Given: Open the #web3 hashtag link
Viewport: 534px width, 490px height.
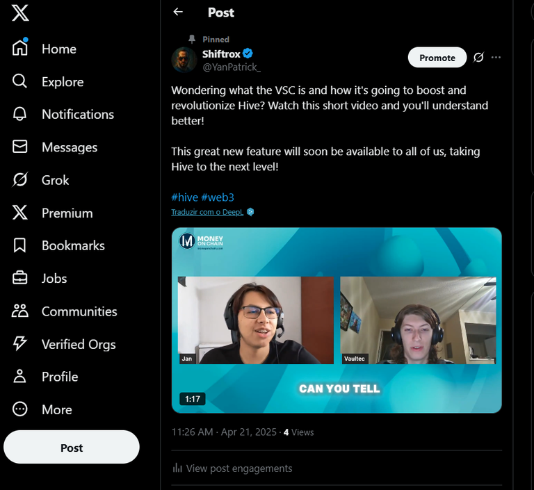Looking at the screenshot, I should pos(218,197).
